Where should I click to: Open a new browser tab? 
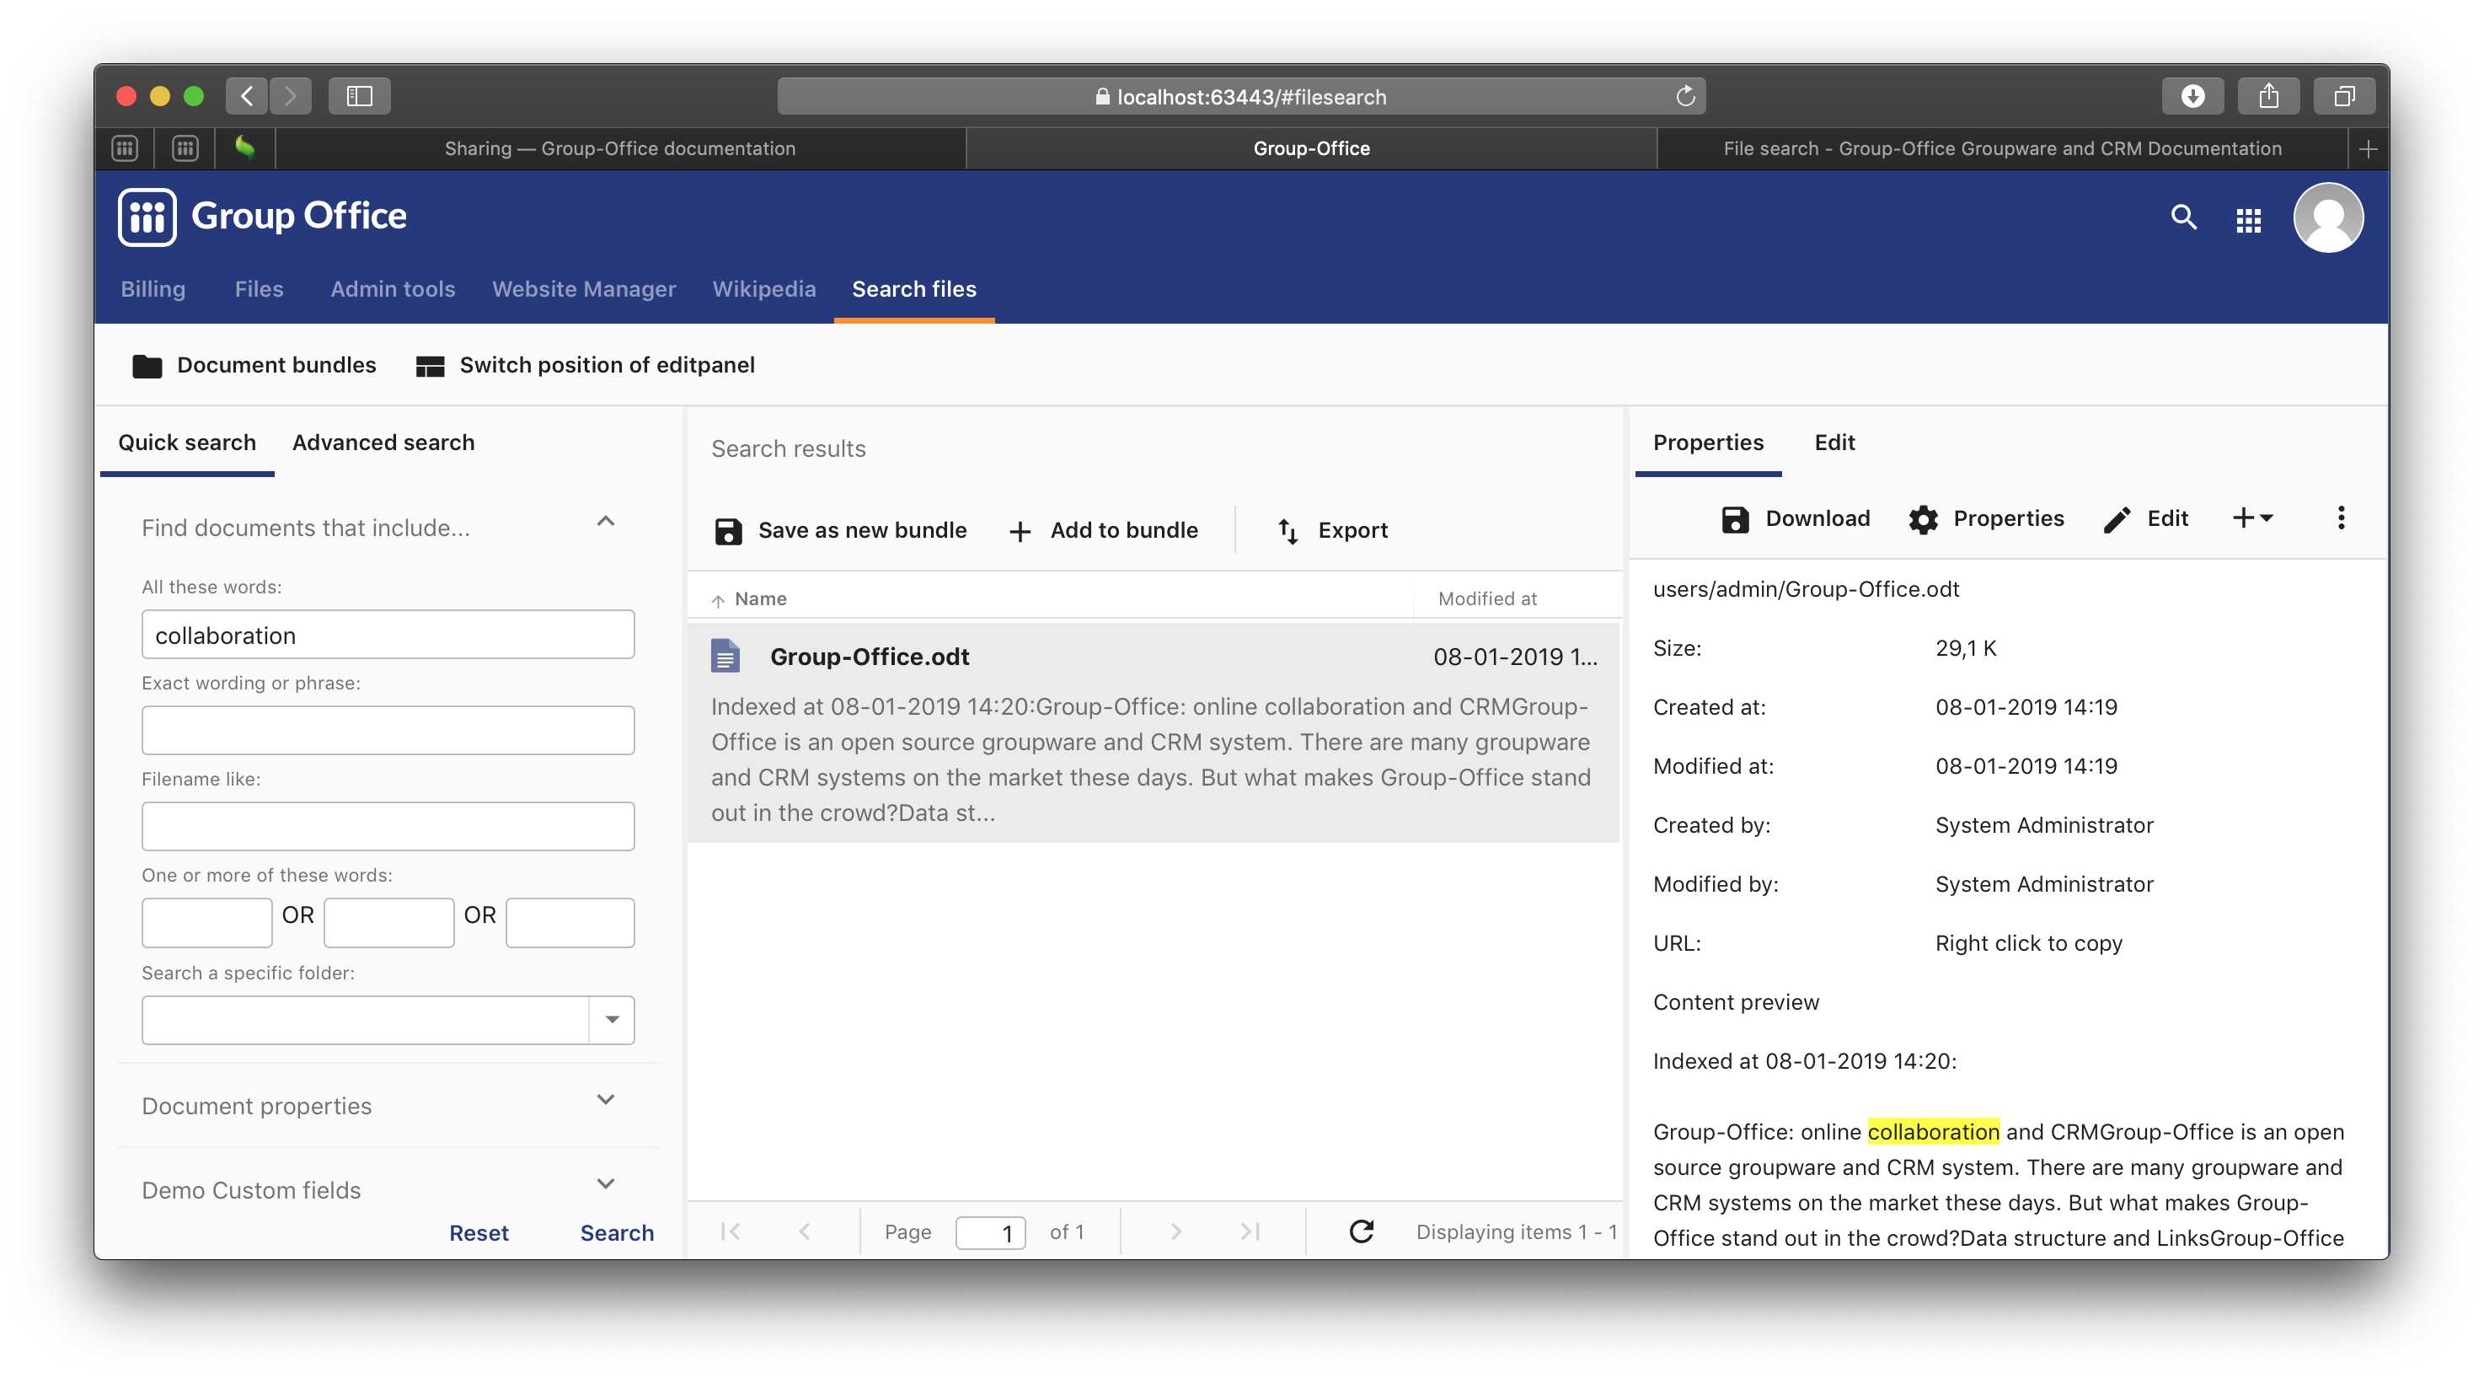click(2368, 148)
